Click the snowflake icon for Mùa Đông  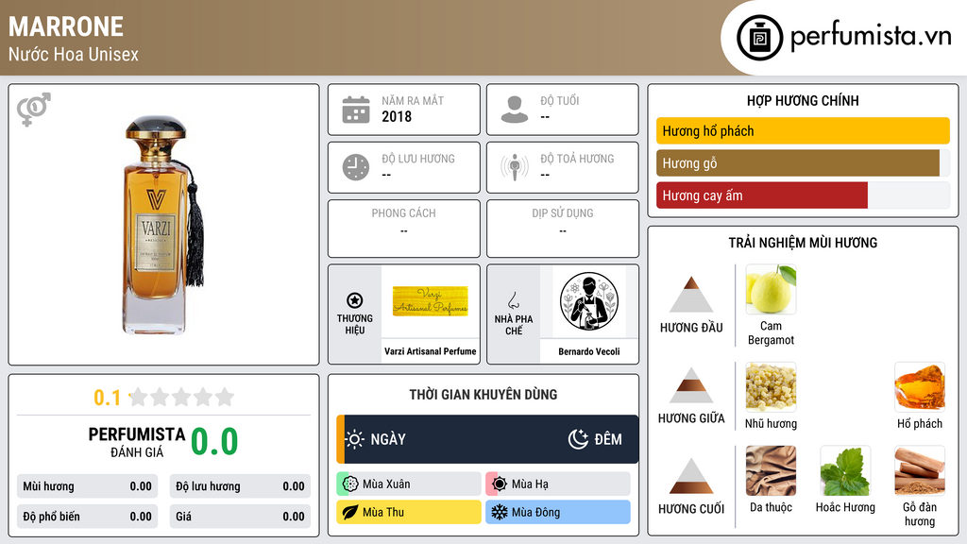pyautogui.click(x=500, y=512)
